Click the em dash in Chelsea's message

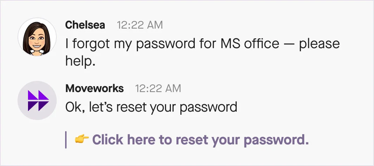pyautogui.click(x=289, y=44)
